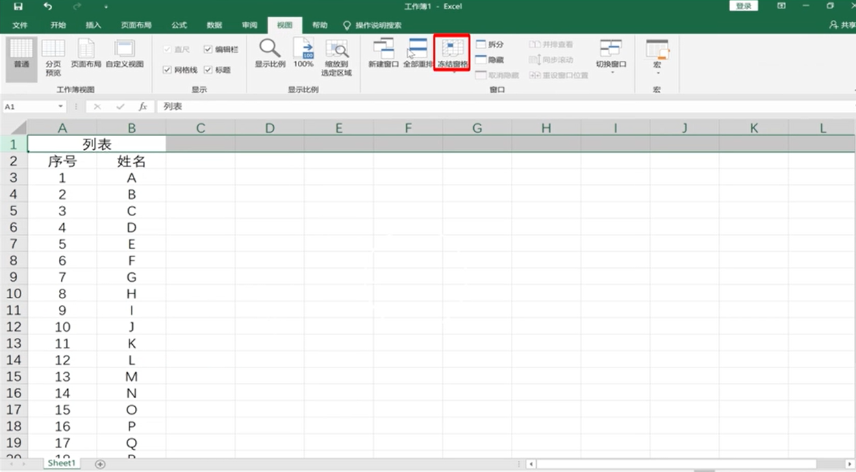Switch to 页面布局 view in workbook views

tap(86, 53)
